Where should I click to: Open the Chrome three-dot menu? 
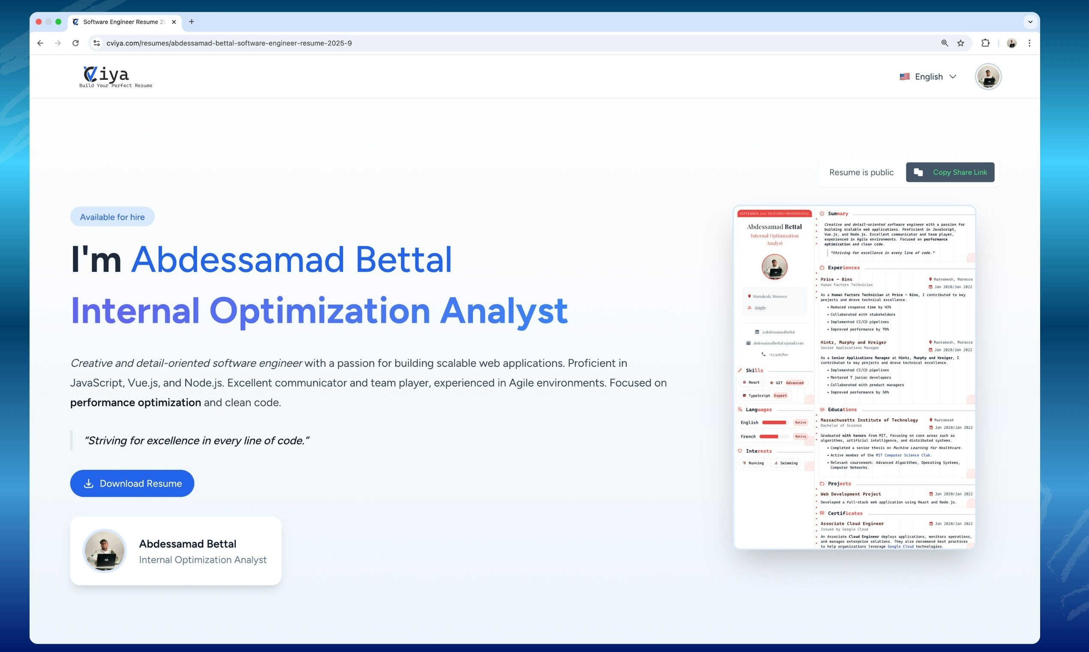(1029, 43)
